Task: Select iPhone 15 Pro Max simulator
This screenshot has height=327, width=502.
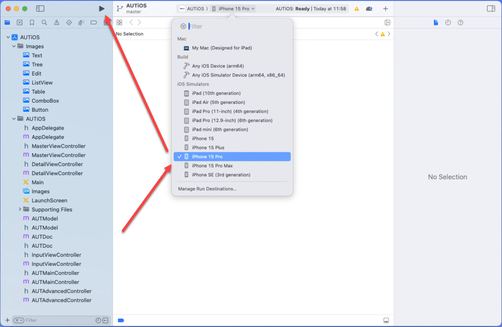Action: coord(212,166)
